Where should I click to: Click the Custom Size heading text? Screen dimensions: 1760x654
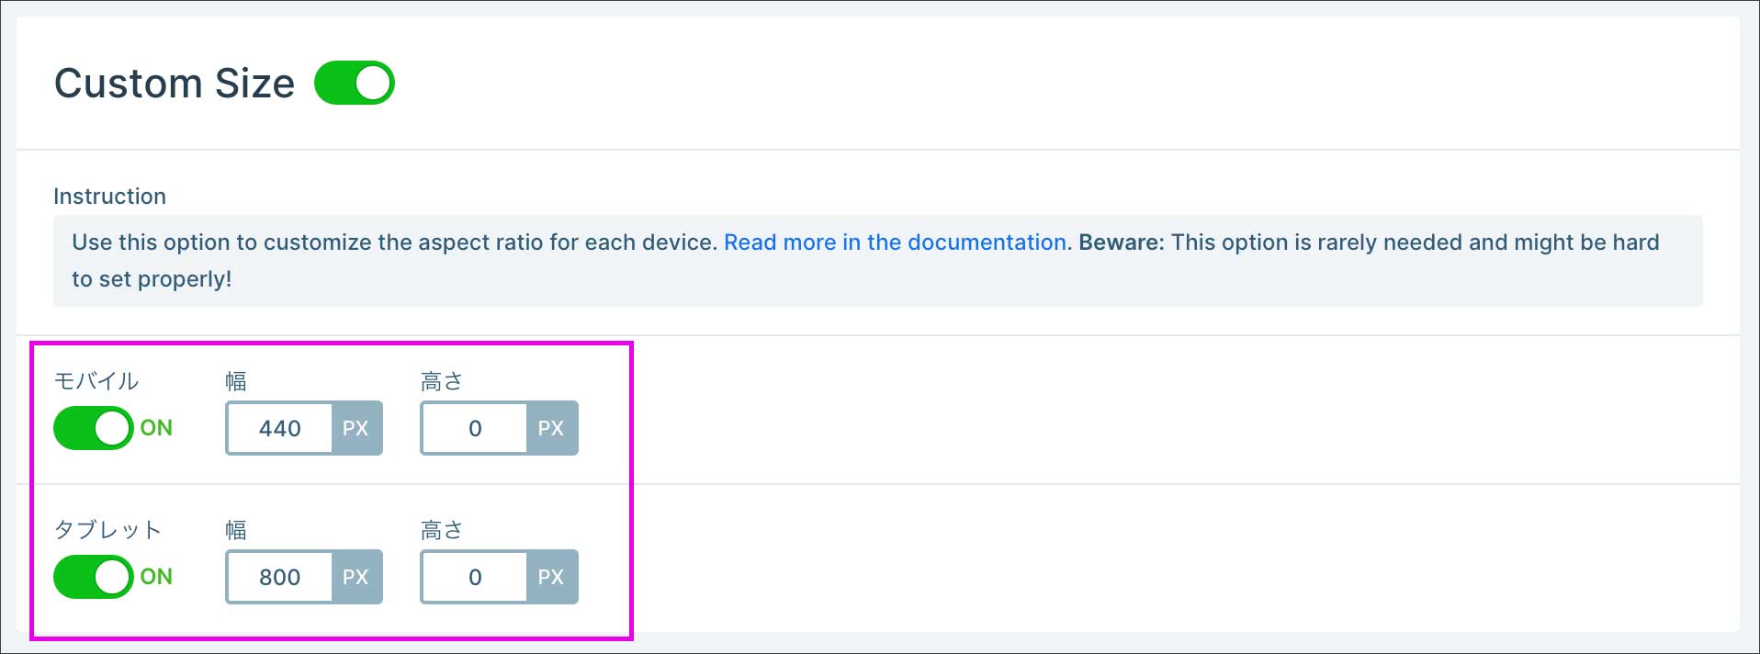point(175,84)
